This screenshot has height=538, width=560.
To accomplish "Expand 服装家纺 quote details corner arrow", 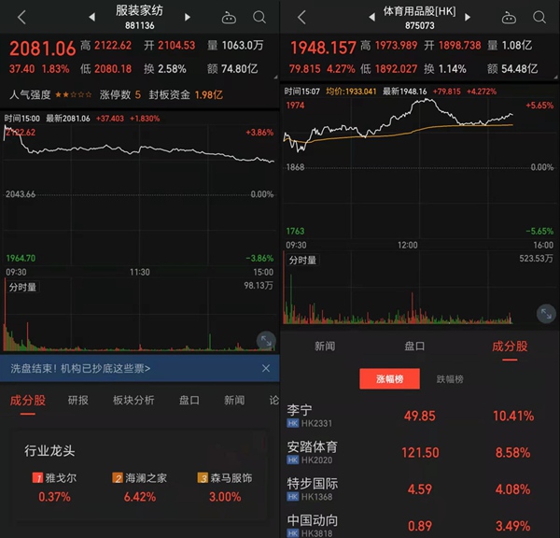I will (x=275, y=77).
